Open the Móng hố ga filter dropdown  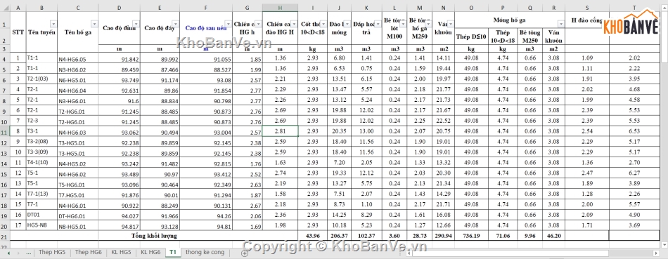(x=561, y=24)
